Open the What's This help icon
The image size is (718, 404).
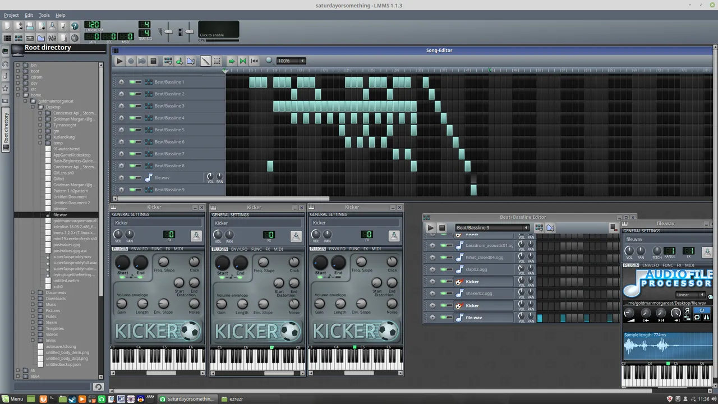[x=75, y=26]
